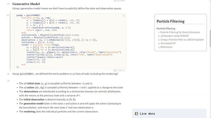Run the pomdp code cell
211x118 pixels.
point(115,70)
